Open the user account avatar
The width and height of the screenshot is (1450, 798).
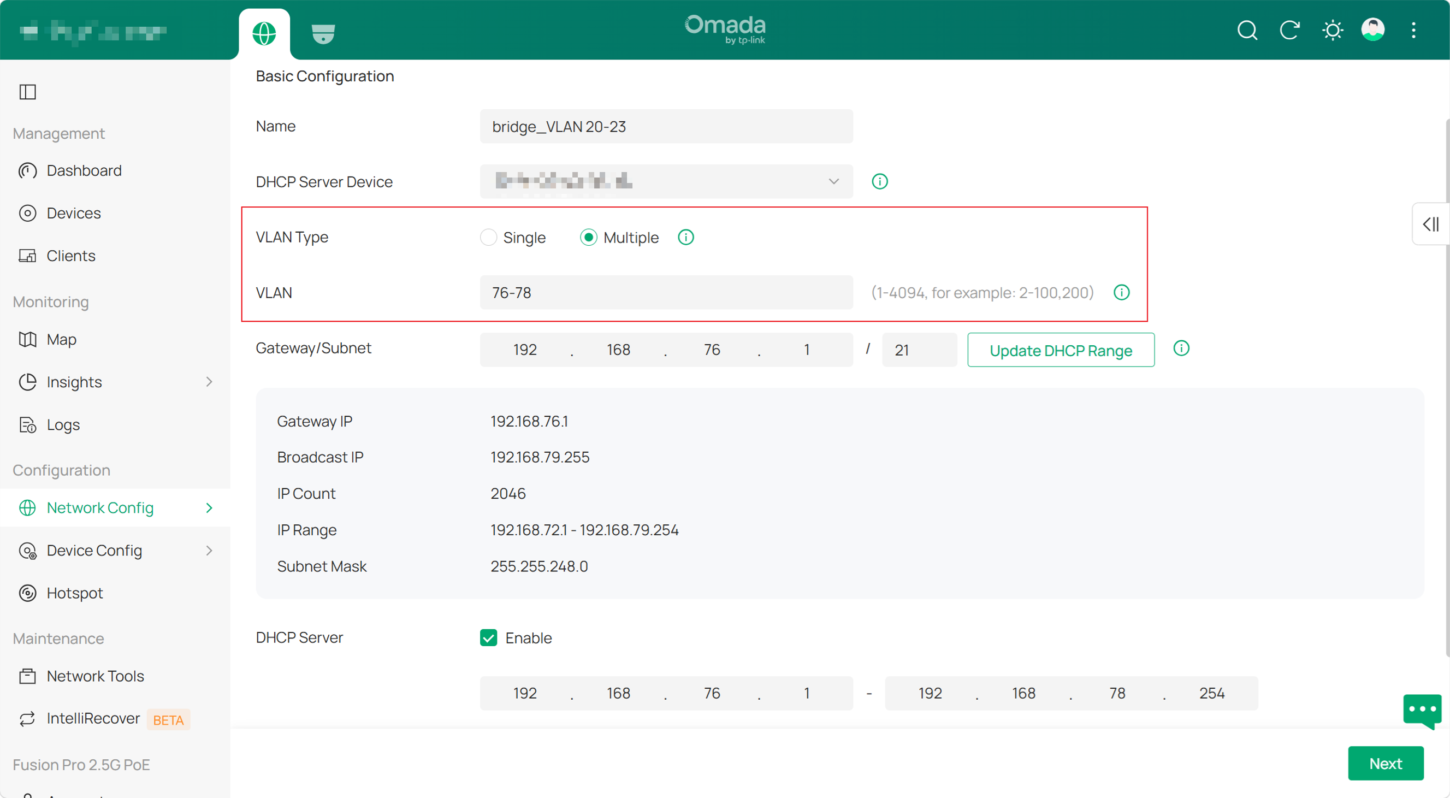[x=1373, y=30]
